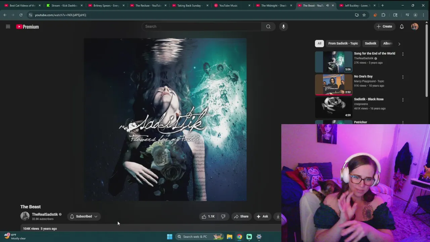Click the taskbar Search web & PC box
430x242 pixels.
pyautogui.click(x=200, y=237)
